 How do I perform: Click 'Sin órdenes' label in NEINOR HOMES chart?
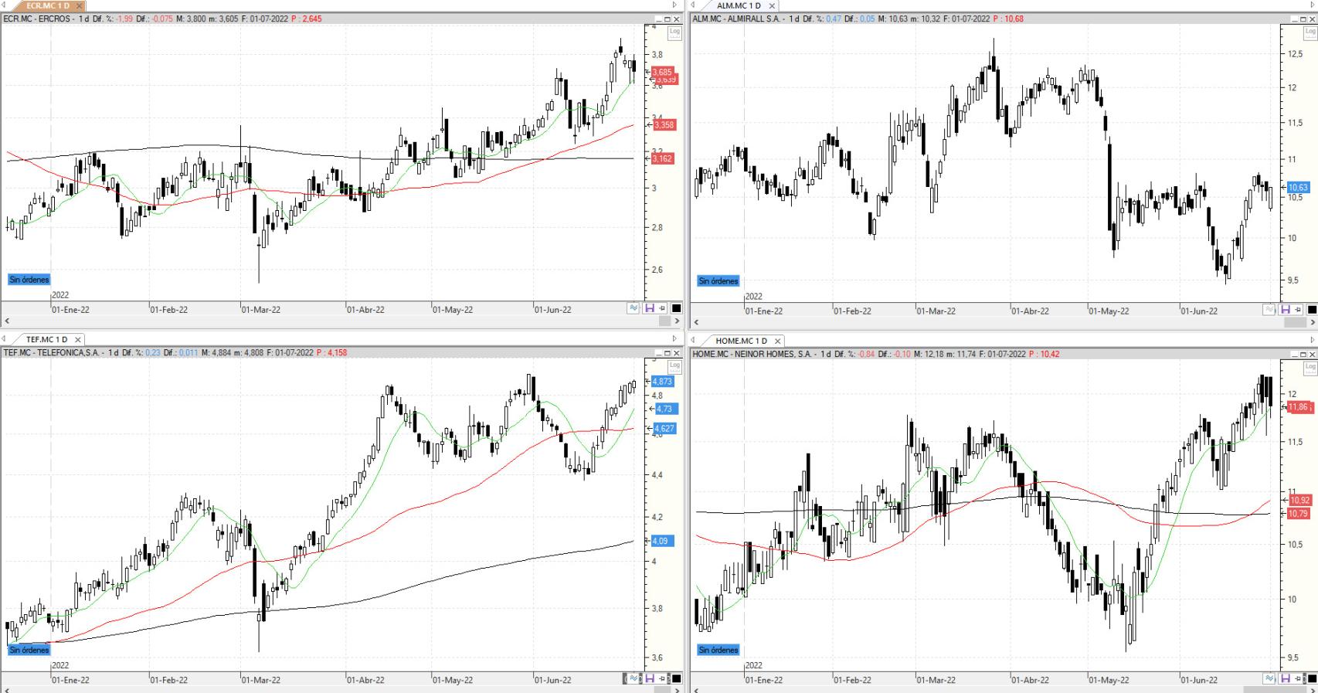(x=718, y=650)
